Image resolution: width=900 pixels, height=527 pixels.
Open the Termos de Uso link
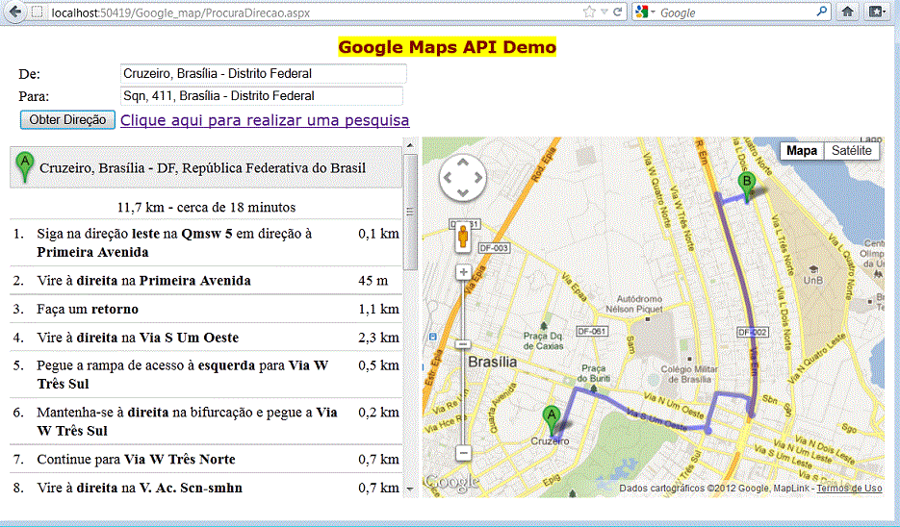849,488
